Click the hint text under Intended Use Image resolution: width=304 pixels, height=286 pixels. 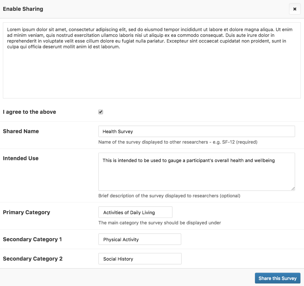[x=169, y=196]
